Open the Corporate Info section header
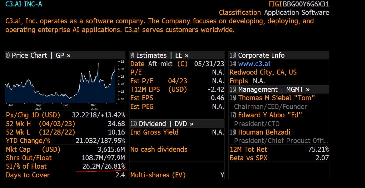 279,55
